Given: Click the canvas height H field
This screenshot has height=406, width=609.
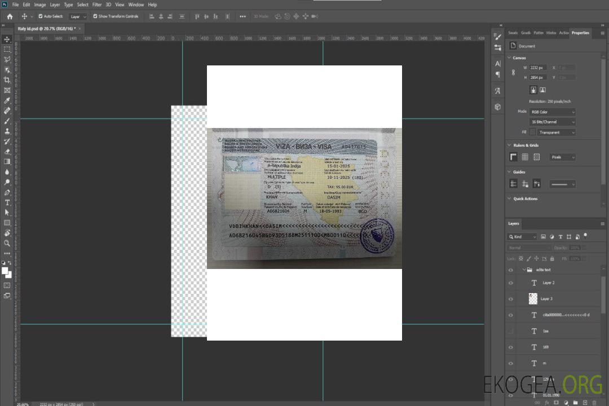Looking at the screenshot, I should point(538,78).
